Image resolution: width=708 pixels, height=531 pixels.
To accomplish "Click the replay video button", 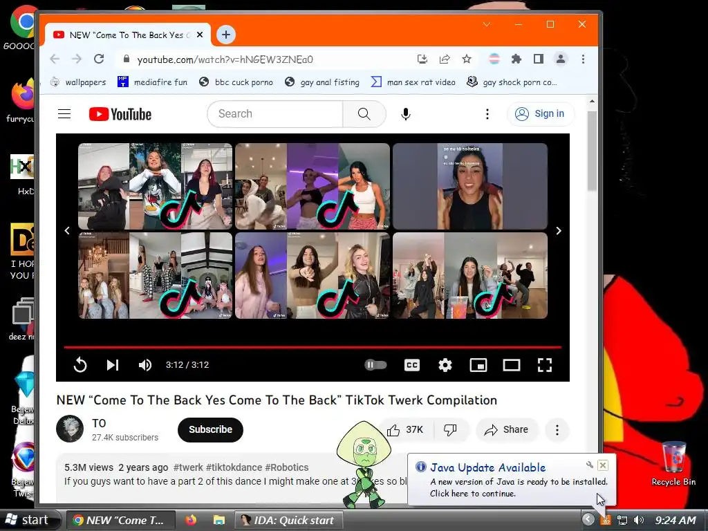I will [80, 365].
